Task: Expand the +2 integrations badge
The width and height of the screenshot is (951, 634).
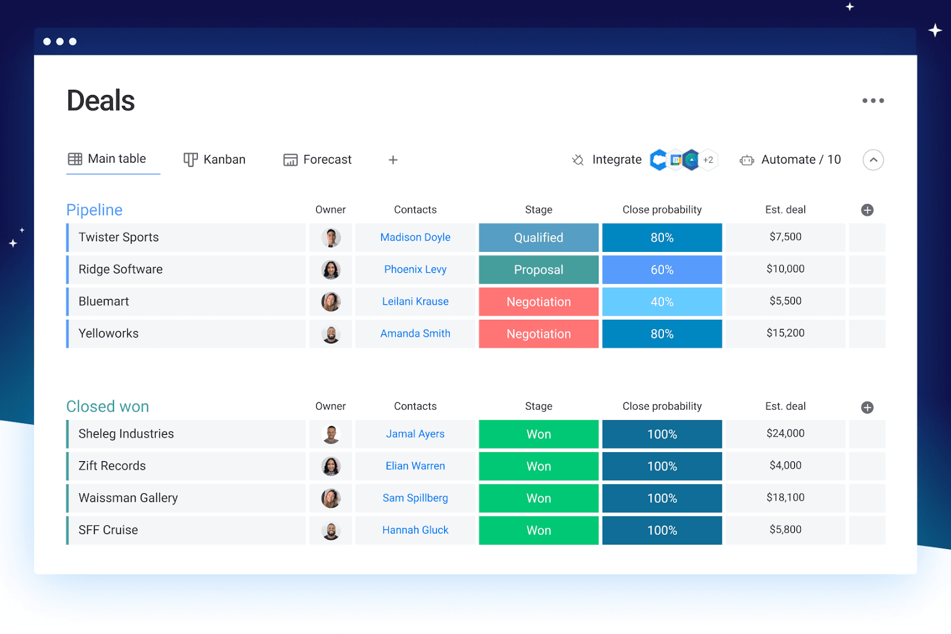Action: 708,160
